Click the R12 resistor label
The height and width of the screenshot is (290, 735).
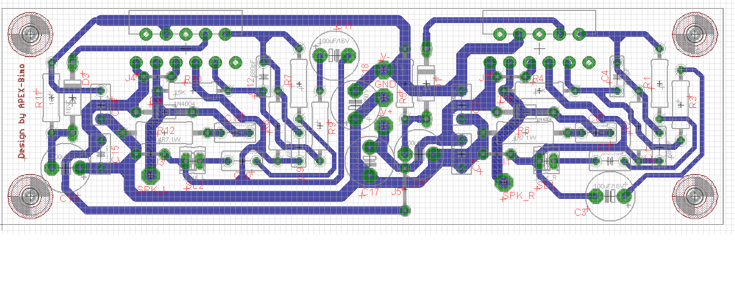coord(167,130)
